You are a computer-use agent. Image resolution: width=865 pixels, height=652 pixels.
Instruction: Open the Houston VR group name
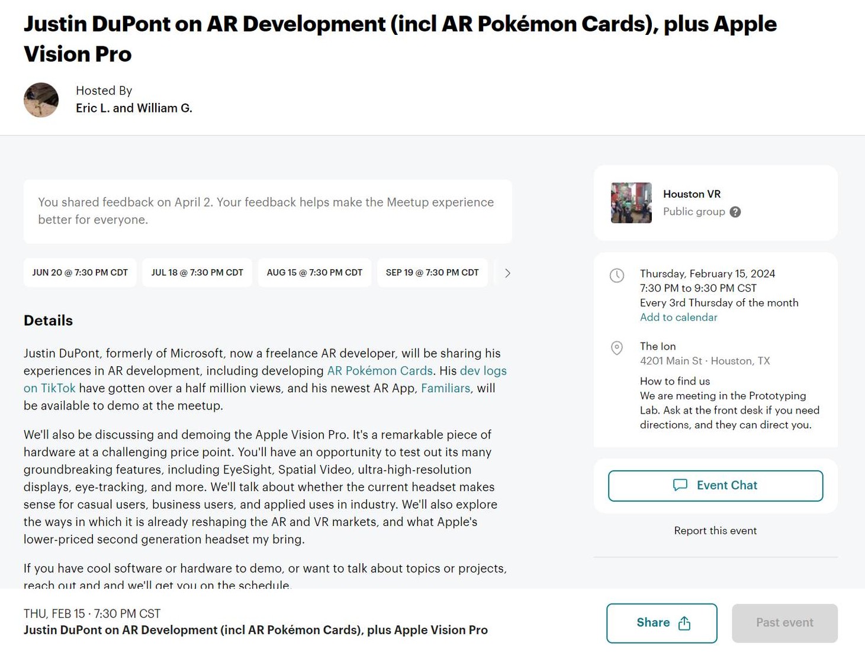(692, 194)
